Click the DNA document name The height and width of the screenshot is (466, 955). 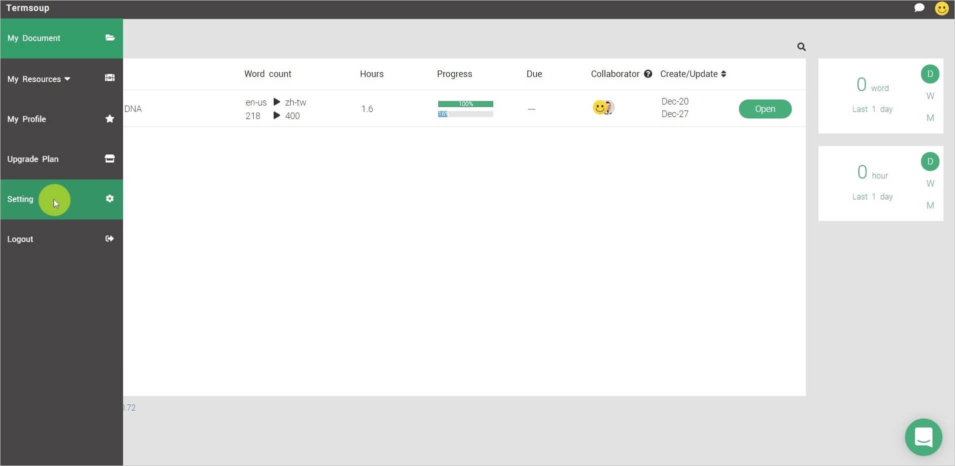point(133,109)
